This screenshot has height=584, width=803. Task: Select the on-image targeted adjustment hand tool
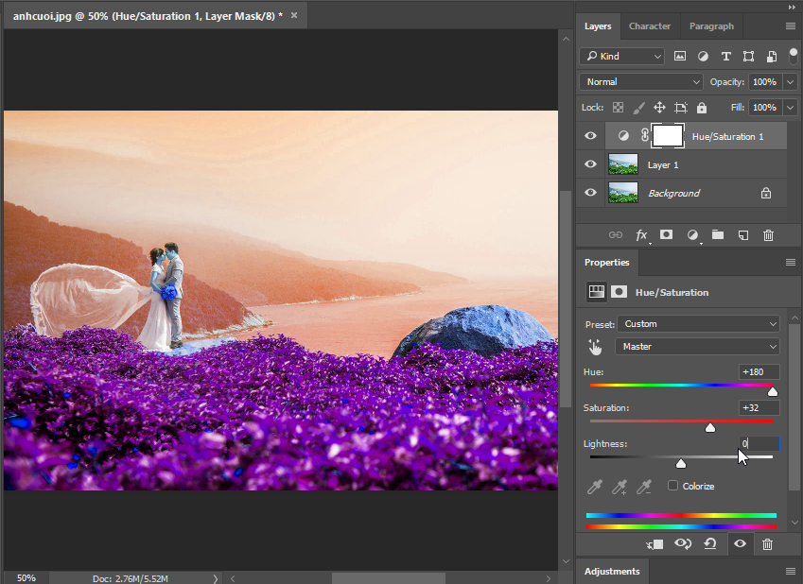[595, 347]
